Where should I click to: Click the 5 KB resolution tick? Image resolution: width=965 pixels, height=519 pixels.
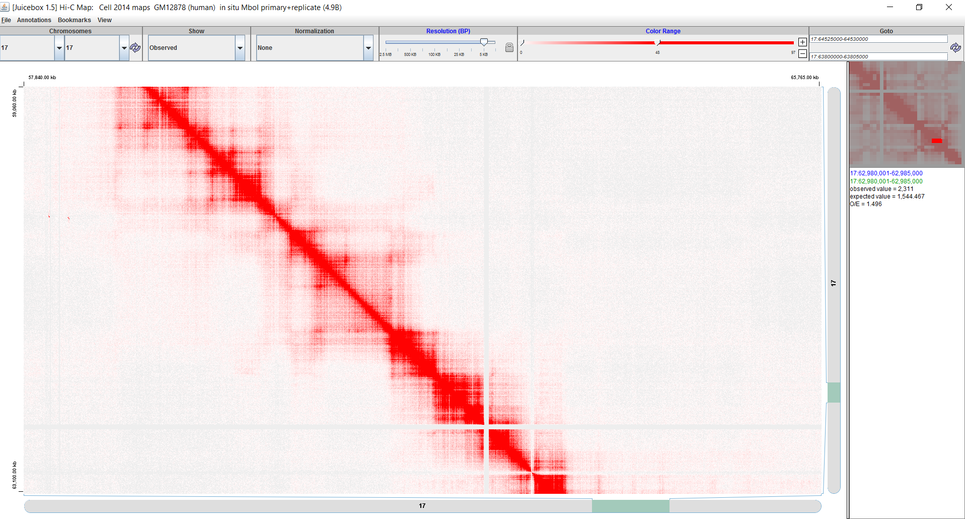484,53
